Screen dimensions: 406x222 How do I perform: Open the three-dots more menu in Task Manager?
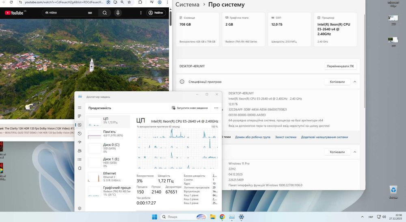coord(216,108)
